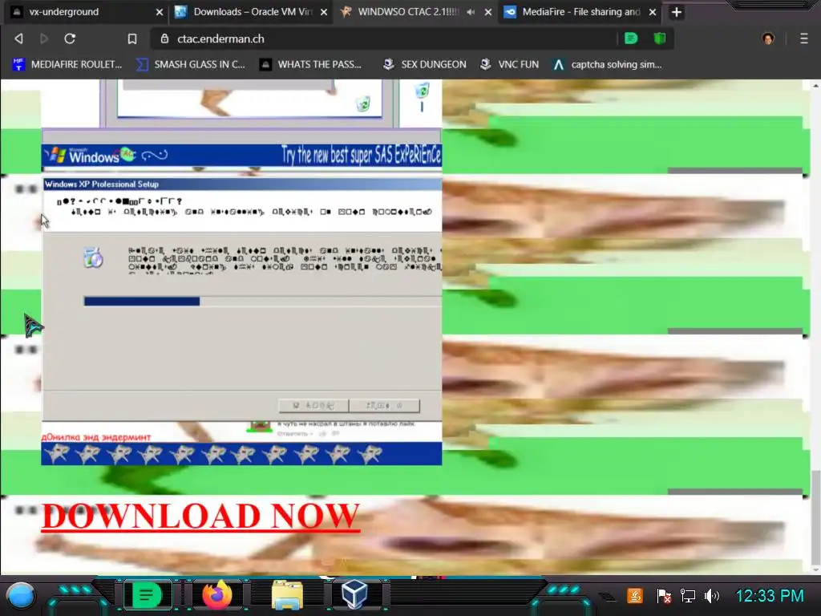The width and height of the screenshot is (821, 616).
Task: Open WHATS THE PASS... bookmark
Action: click(x=311, y=64)
